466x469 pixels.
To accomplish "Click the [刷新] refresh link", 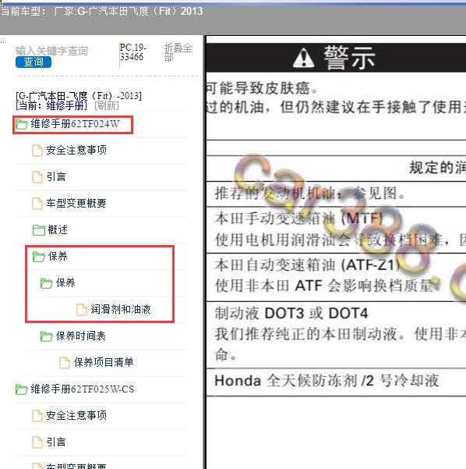I will tap(106, 105).
